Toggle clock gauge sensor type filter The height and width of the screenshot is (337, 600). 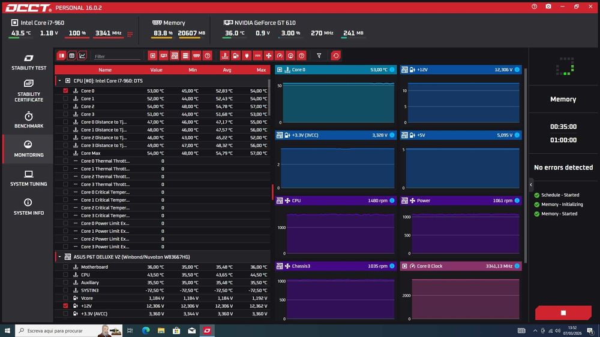tap(280, 56)
